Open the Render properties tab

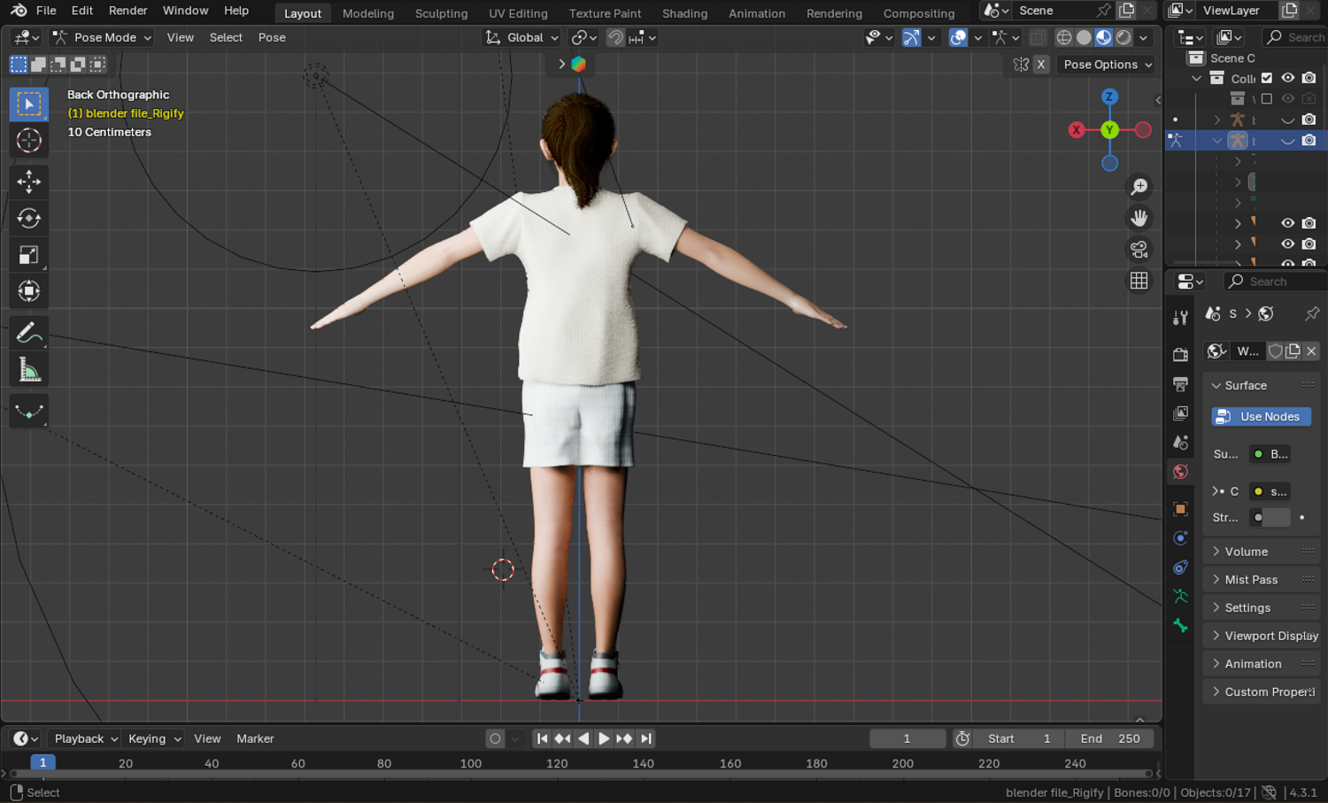pos(1180,354)
